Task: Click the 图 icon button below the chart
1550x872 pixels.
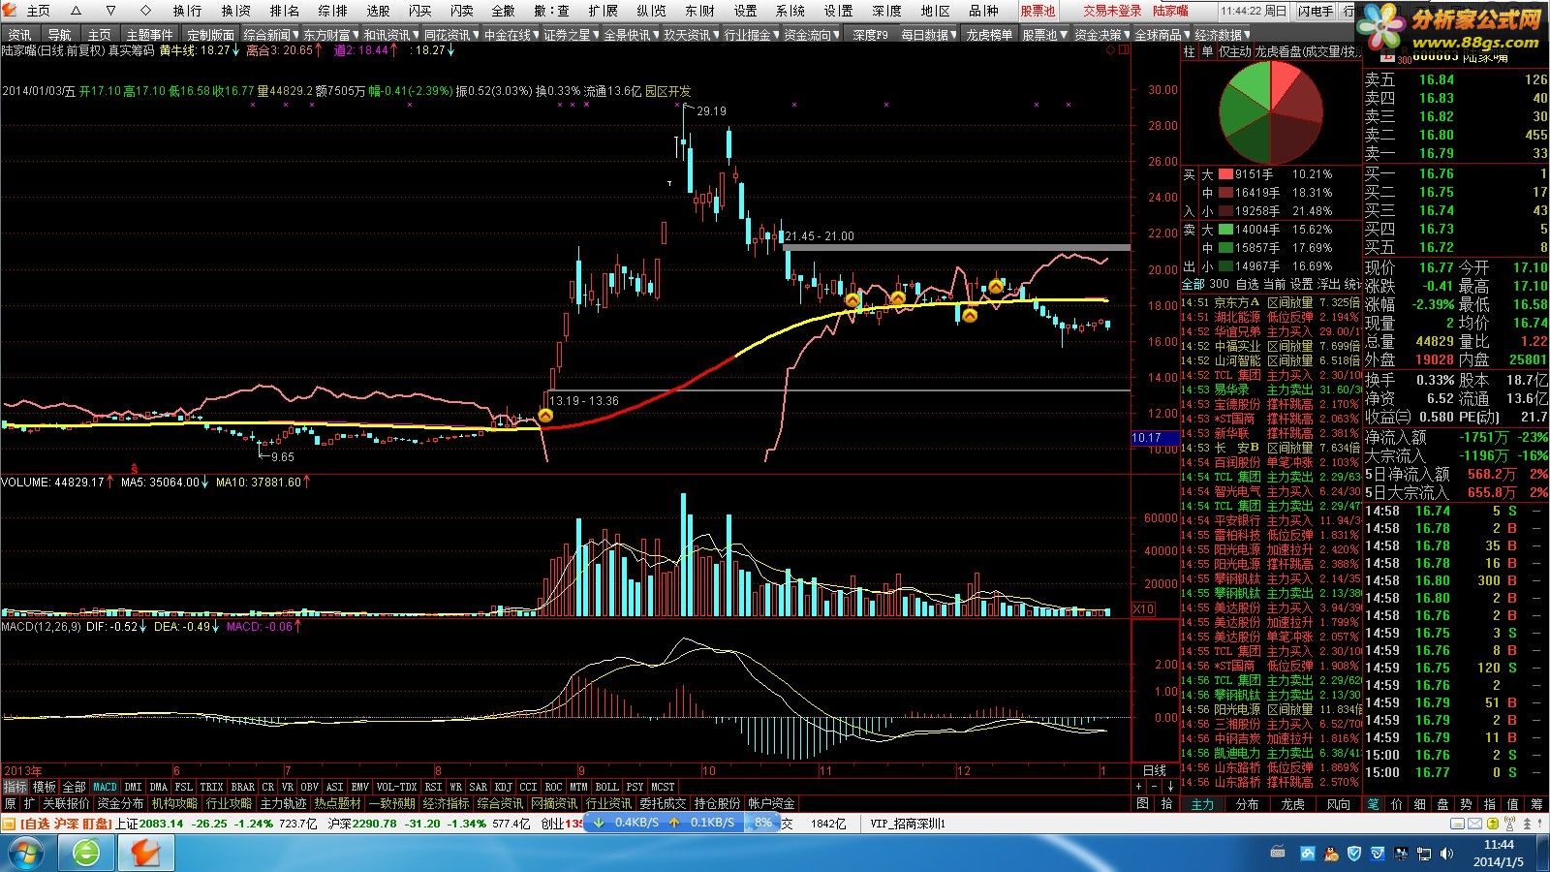Action: (1143, 803)
